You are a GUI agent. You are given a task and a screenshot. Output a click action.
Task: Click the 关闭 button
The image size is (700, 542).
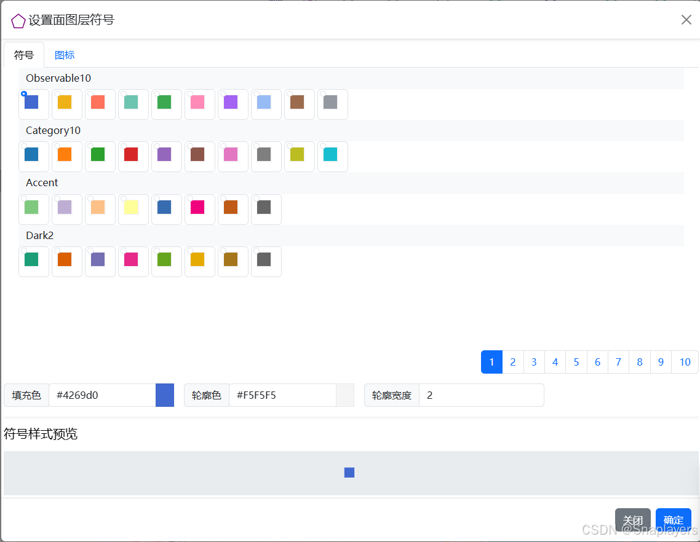632,520
